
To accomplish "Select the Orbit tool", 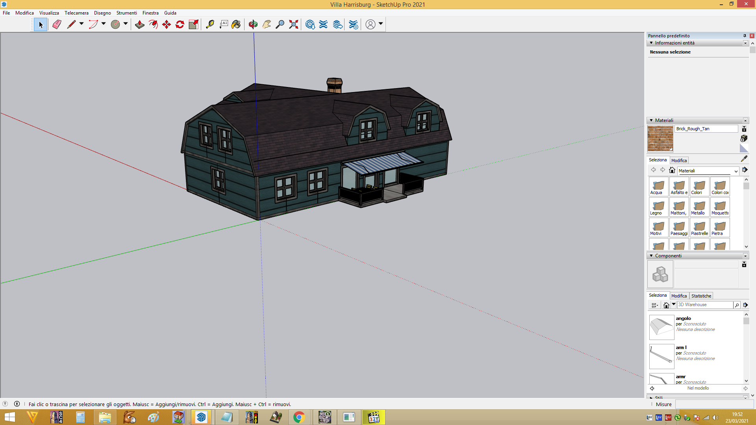I will pos(253,24).
